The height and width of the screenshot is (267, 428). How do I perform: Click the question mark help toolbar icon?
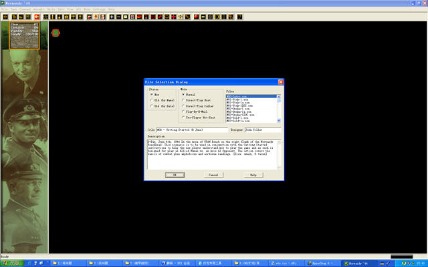click(x=240, y=16)
